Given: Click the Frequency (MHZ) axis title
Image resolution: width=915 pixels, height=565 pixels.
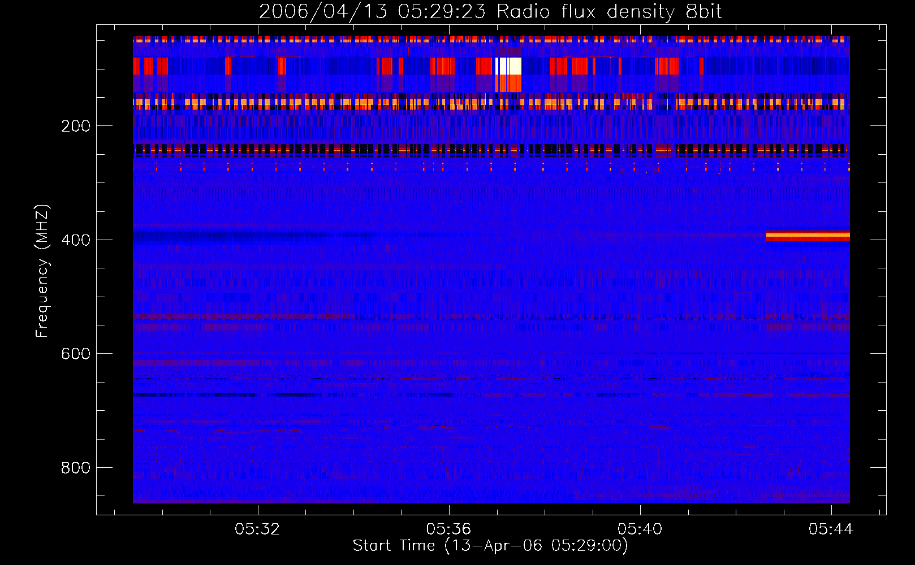Looking at the screenshot, I should 43,271.
